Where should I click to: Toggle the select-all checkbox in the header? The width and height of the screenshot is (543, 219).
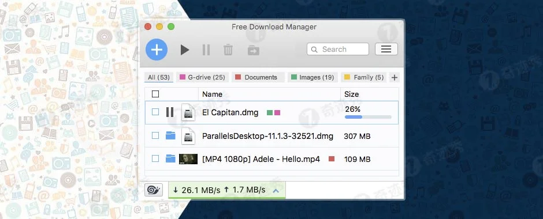click(x=155, y=94)
